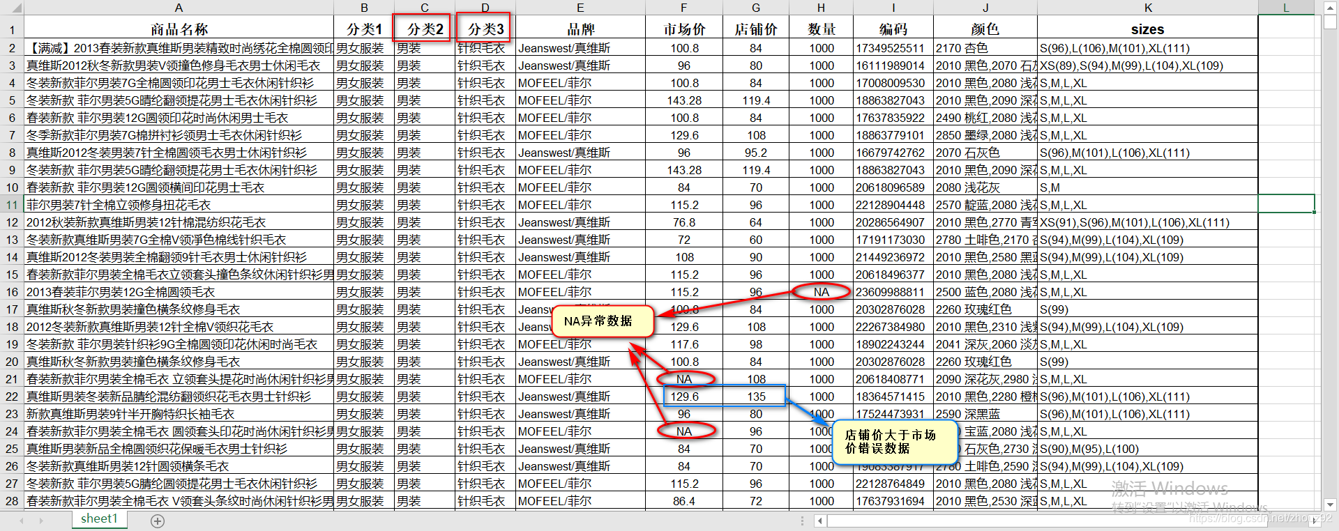Screen dimensions: 1339x531
Task: Select cell 129.6 in row 22
Action: (683, 397)
